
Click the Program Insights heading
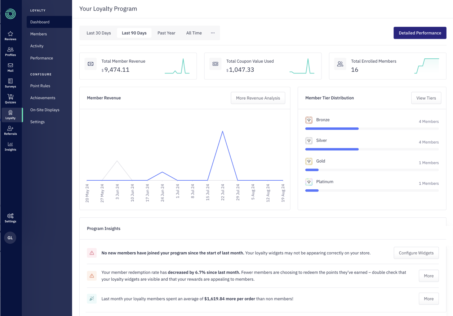point(103,229)
